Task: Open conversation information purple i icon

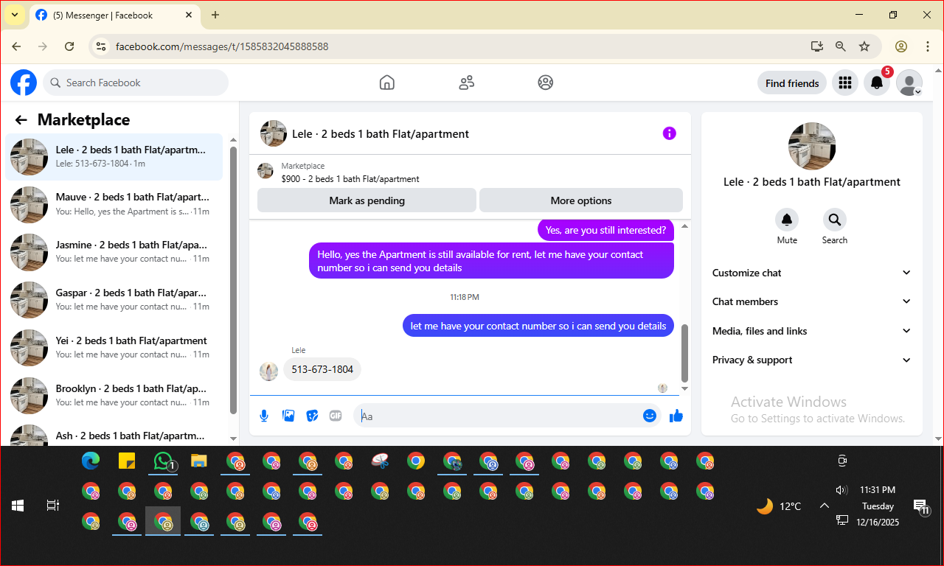Action: 669,133
